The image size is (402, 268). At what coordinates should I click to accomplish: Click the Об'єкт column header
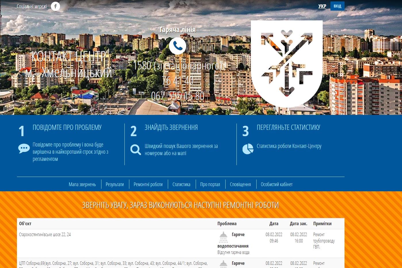click(25, 223)
